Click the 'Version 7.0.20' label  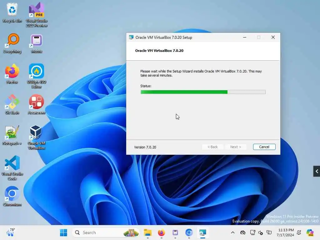145,147
